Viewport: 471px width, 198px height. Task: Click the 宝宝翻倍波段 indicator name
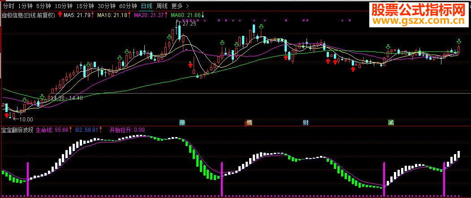17,130
